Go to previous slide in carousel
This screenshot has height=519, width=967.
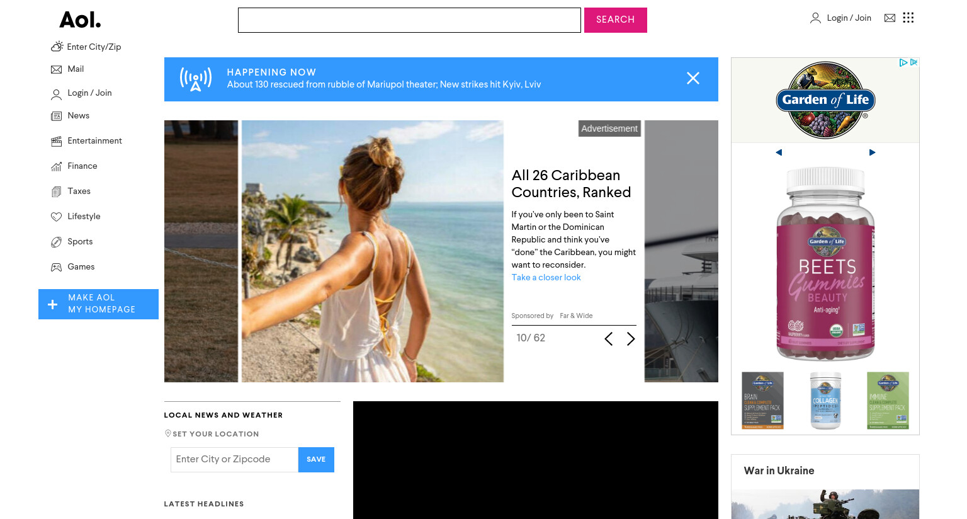pos(608,339)
